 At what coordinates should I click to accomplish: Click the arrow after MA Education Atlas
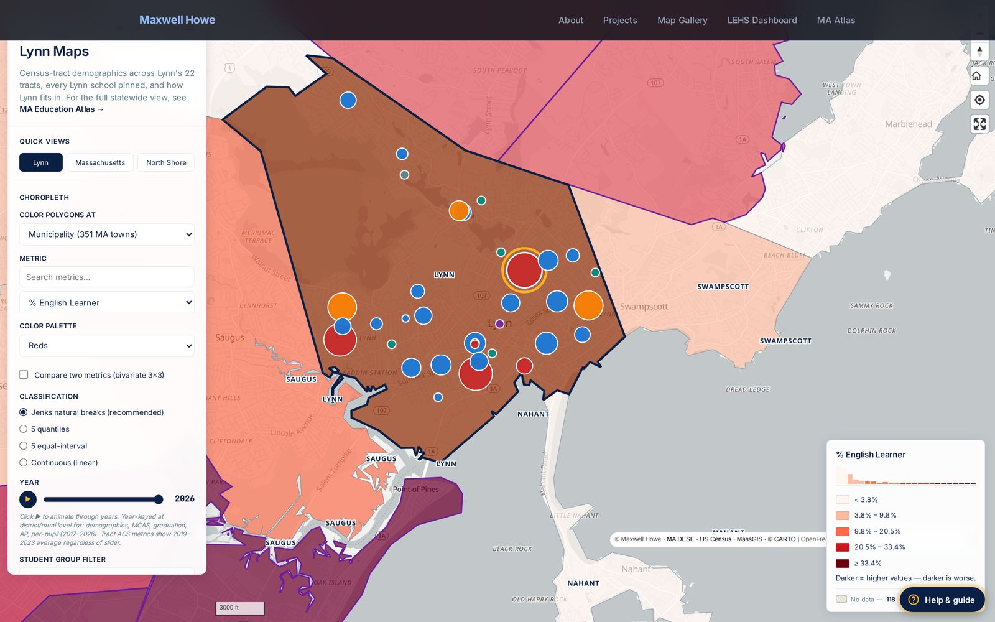tap(101, 109)
